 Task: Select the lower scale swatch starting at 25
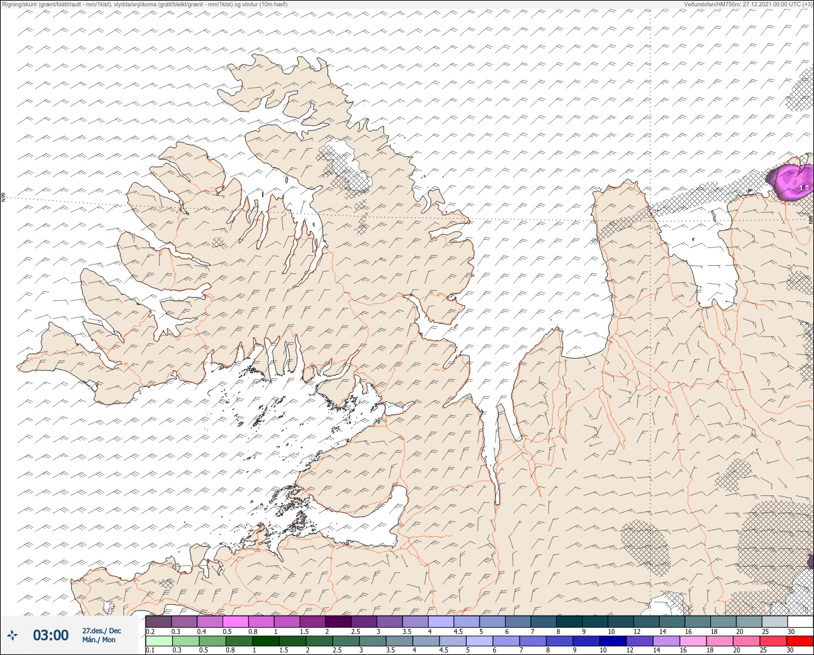(773, 641)
